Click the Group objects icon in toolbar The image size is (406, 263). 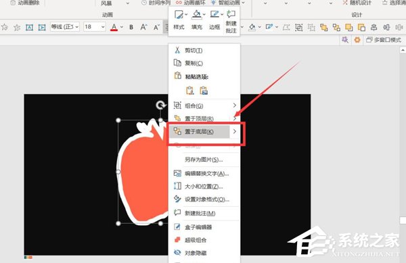click(298, 27)
